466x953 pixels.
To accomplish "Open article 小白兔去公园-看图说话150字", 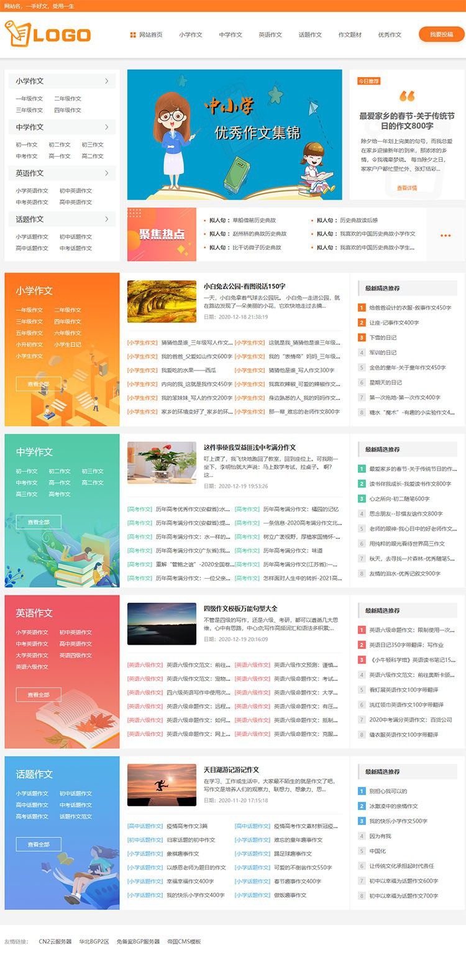I will click(245, 287).
